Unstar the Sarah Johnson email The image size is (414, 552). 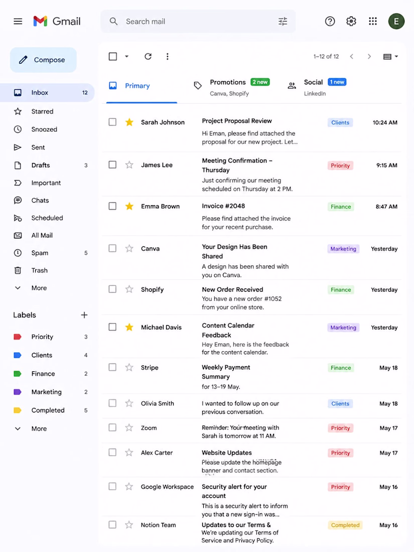(129, 122)
